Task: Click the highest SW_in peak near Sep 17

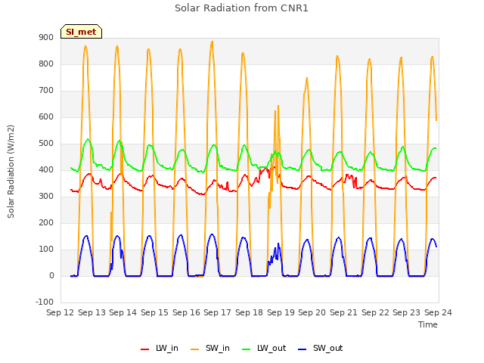Action: click(212, 42)
